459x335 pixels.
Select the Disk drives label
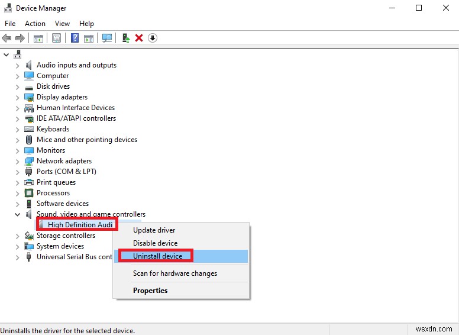click(x=53, y=86)
